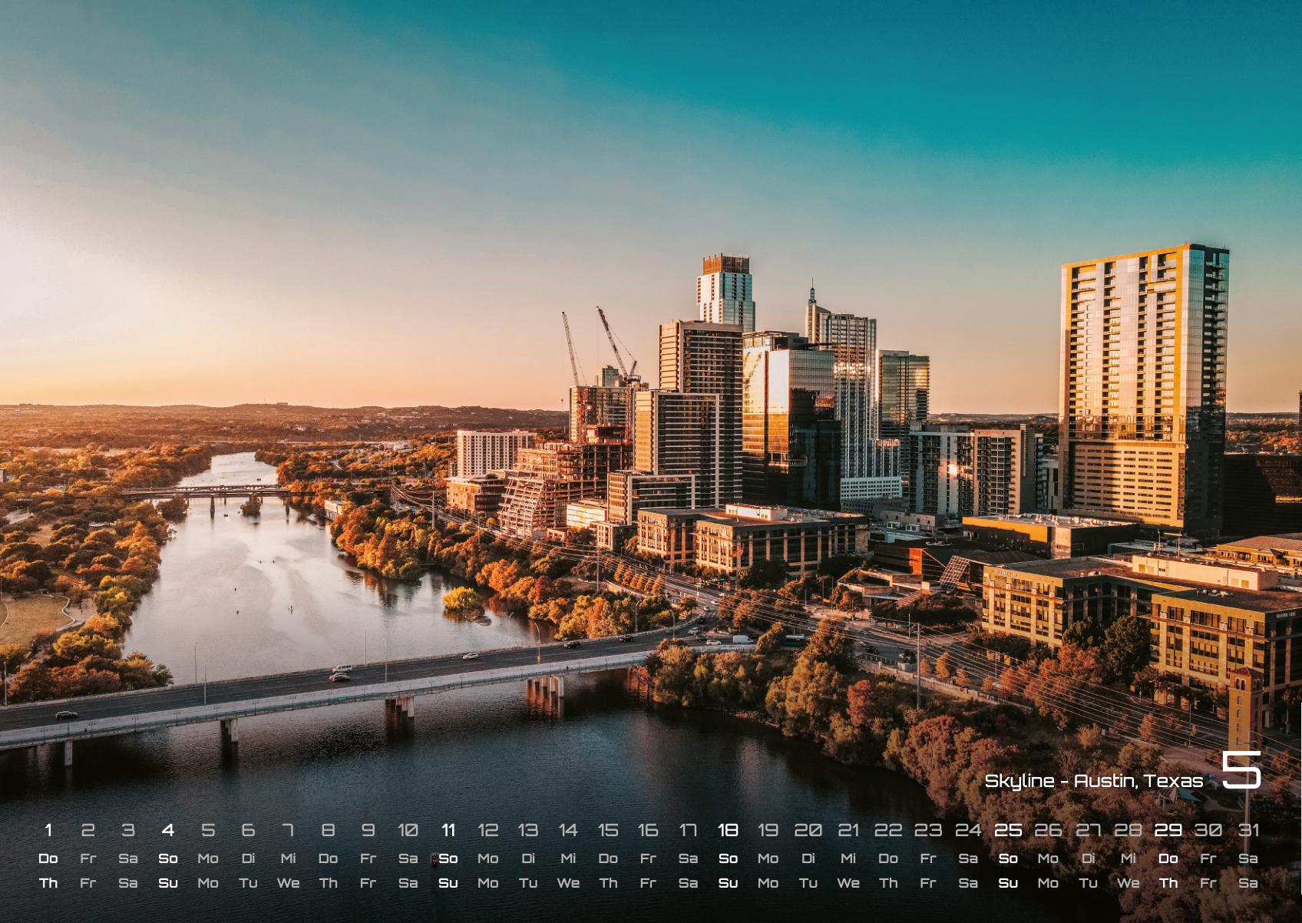Select English 'Su' label under day 4
The image size is (1302, 923).
tap(168, 883)
